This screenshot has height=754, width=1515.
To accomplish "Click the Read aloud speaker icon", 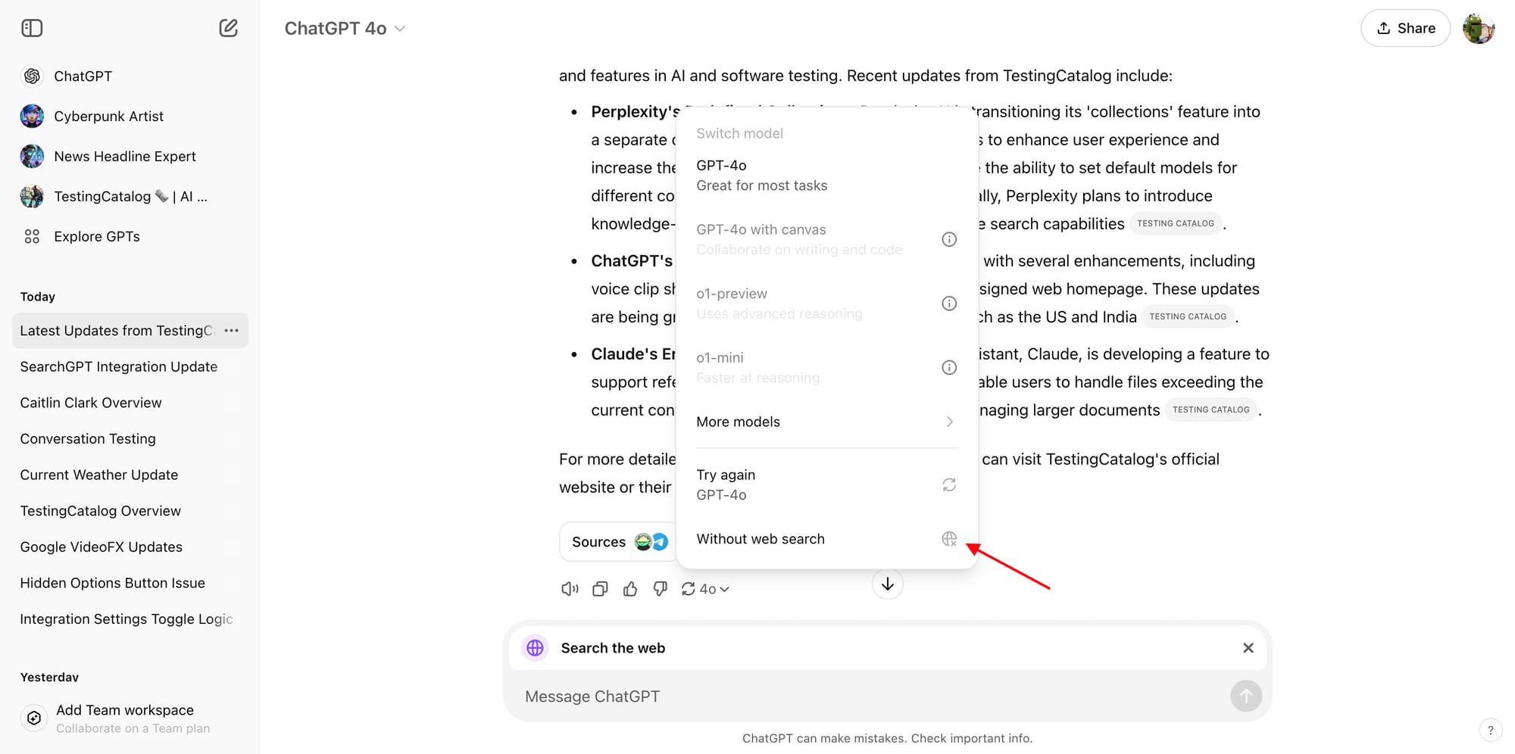I will [570, 589].
